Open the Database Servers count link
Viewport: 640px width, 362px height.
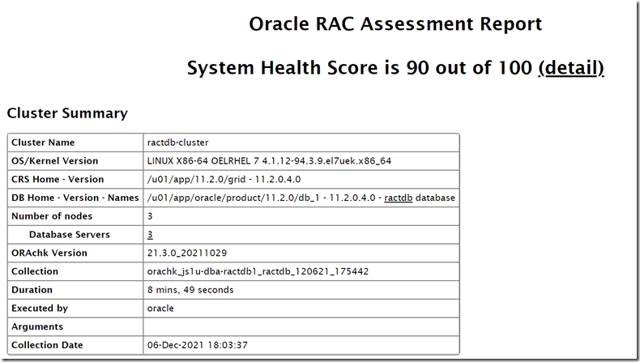pyautogui.click(x=150, y=235)
